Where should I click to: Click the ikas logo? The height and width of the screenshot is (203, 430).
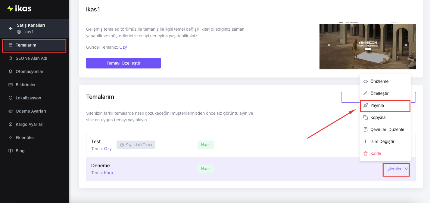point(19,8)
